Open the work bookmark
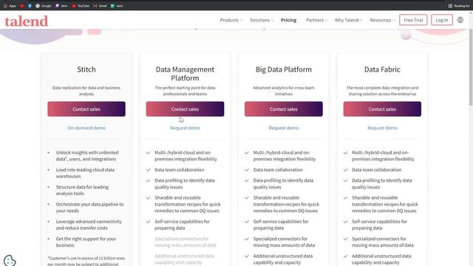The image size is (473, 266). pyautogui.click(x=117, y=6)
